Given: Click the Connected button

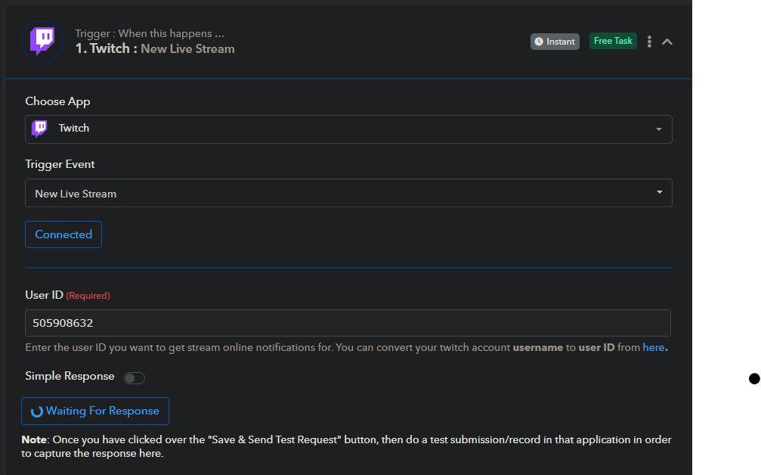Looking at the screenshot, I should (x=63, y=234).
